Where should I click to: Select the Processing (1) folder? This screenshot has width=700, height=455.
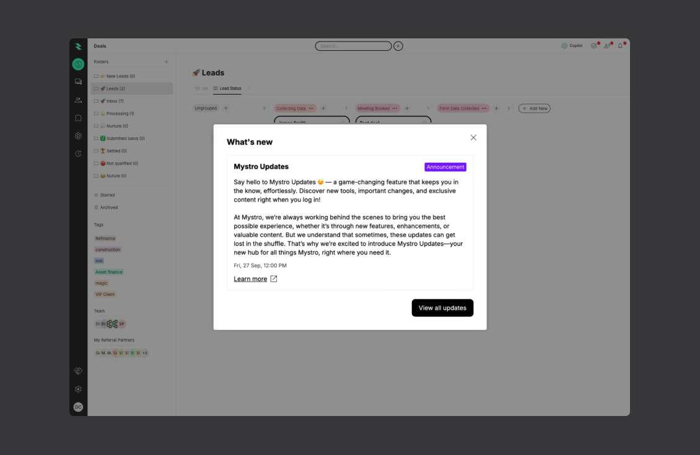pos(132,113)
